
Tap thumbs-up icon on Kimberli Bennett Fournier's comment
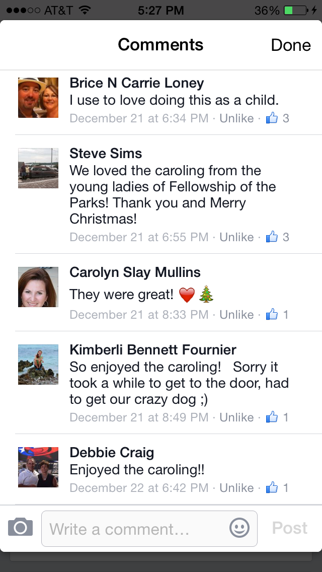272,417
